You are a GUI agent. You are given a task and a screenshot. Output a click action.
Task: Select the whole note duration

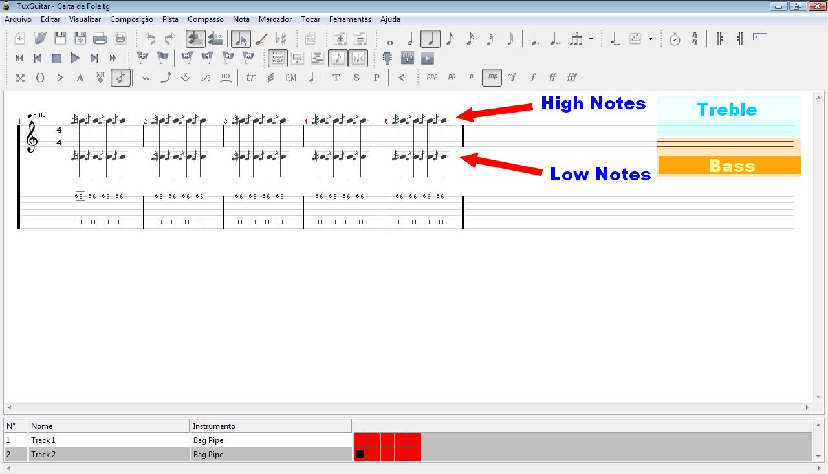coord(389,39)
